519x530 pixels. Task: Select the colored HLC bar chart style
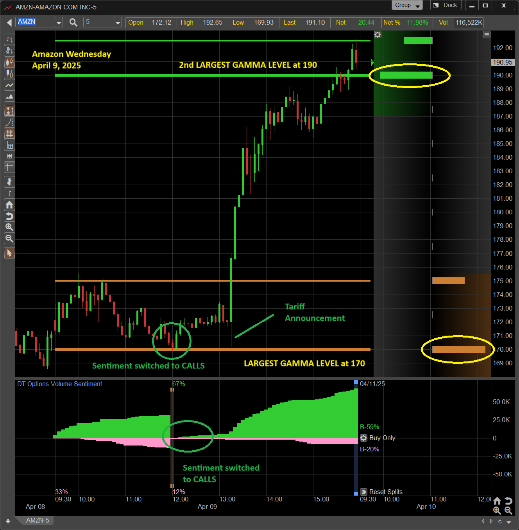(9, 50)
